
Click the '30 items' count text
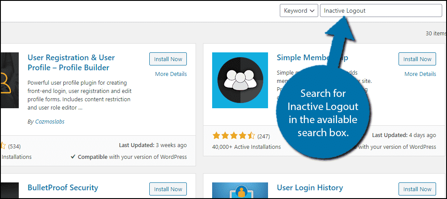[436, 33]
